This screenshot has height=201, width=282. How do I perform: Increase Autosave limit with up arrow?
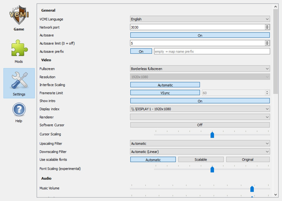[267, 42]
